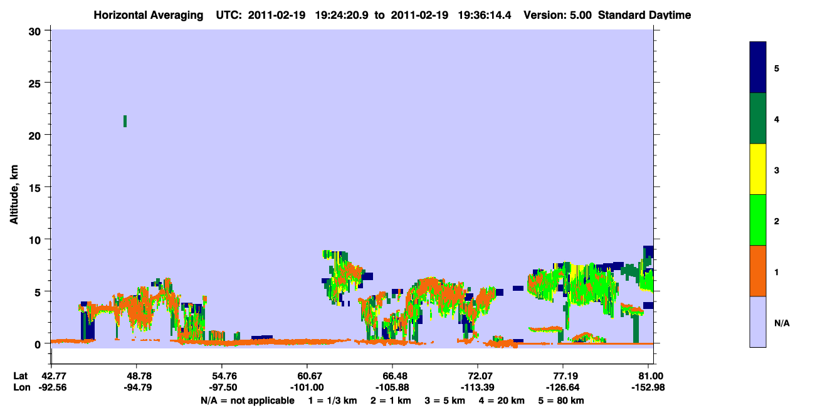Click the dark green colorbar segment labeled 4
The width and height of the screenshot is (815, 418).
pos(758,118)
